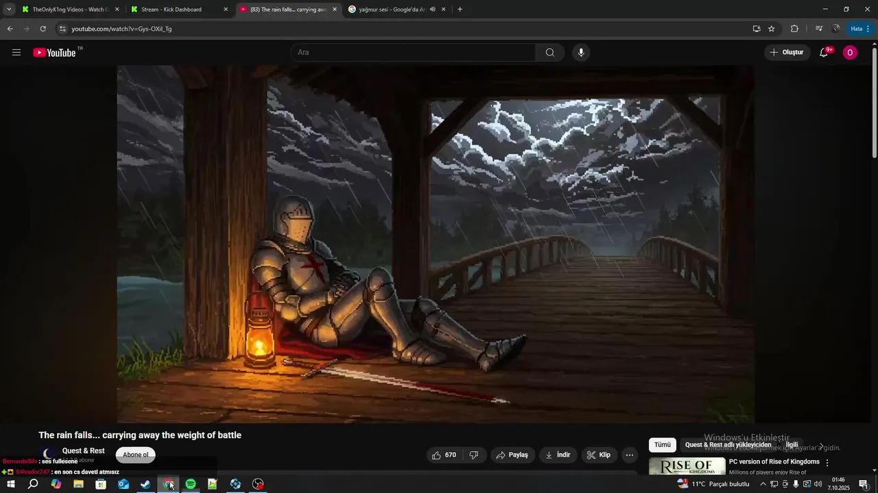
Task: Go to YouTube home via logo
Action: point(54,53)
